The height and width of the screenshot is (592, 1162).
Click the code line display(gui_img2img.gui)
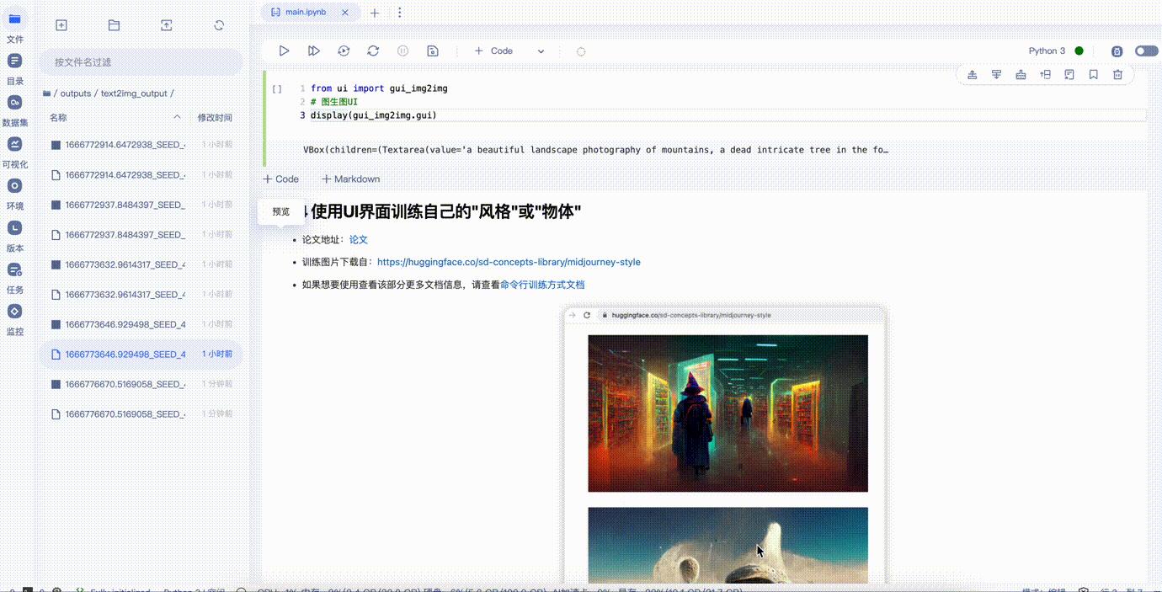[374, 115]
